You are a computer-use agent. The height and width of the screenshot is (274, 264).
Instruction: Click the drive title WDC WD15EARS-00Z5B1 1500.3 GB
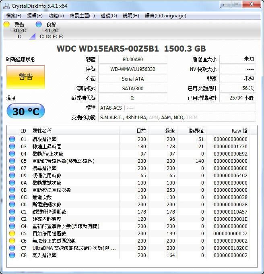131,48
